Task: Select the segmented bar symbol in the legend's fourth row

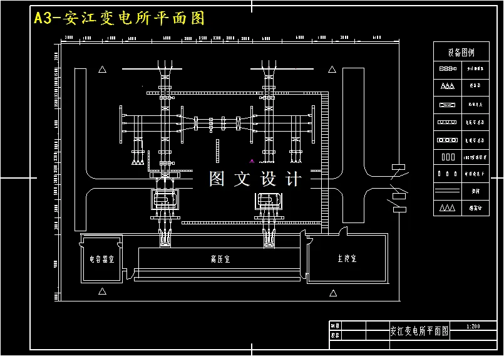Action: point(447,122)
